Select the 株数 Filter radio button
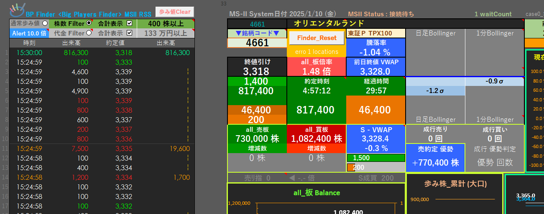 coord(89,24)
